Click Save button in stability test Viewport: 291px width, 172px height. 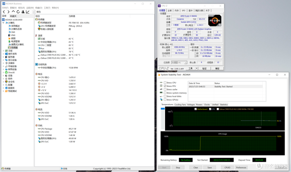210,167
